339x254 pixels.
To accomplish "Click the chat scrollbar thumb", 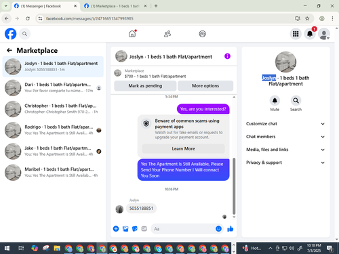I will pos(234,186).
